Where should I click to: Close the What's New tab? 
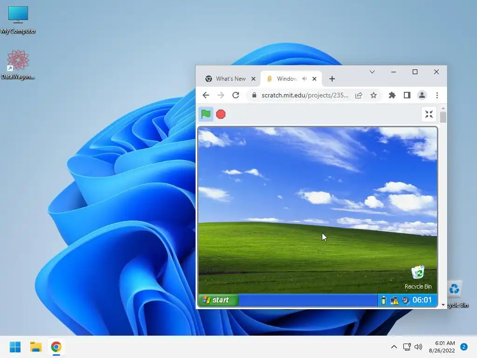tap(253, 79)
